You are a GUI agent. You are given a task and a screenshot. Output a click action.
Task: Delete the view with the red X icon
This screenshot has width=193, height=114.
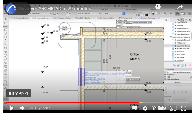[190, 65]
